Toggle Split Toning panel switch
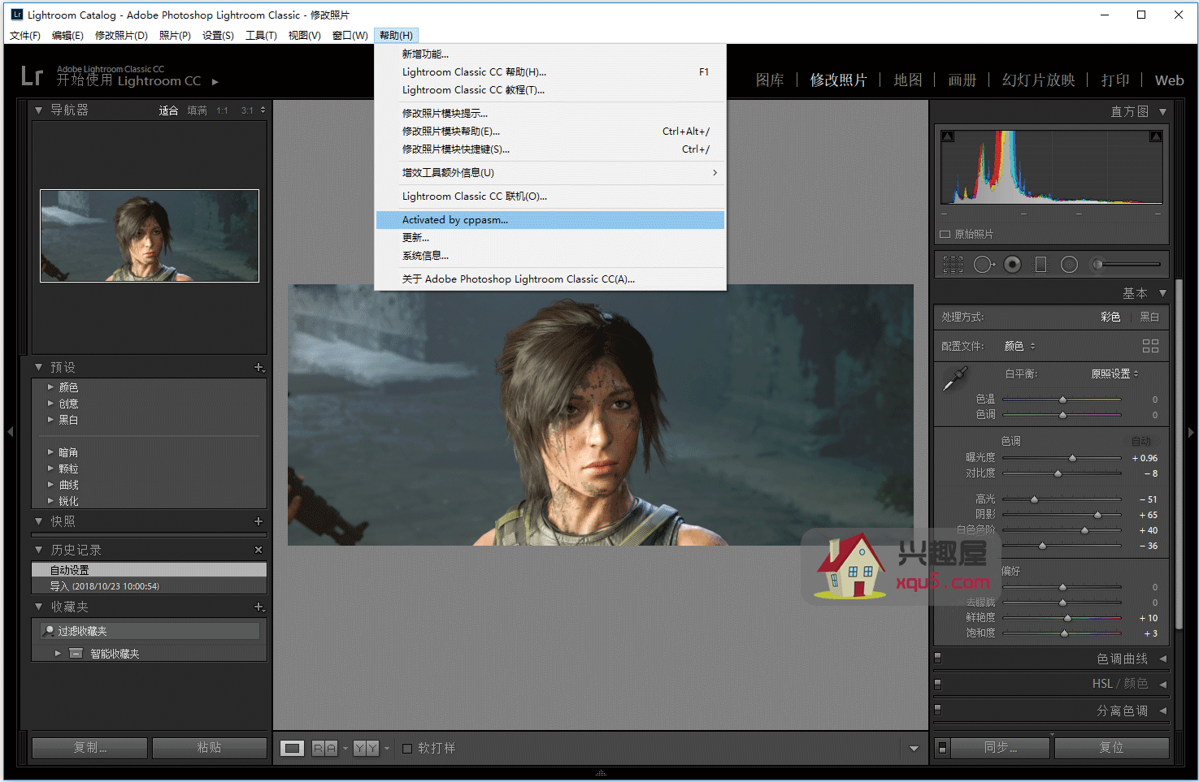Viewport: 1199px width, 782px height. point(937,710)
